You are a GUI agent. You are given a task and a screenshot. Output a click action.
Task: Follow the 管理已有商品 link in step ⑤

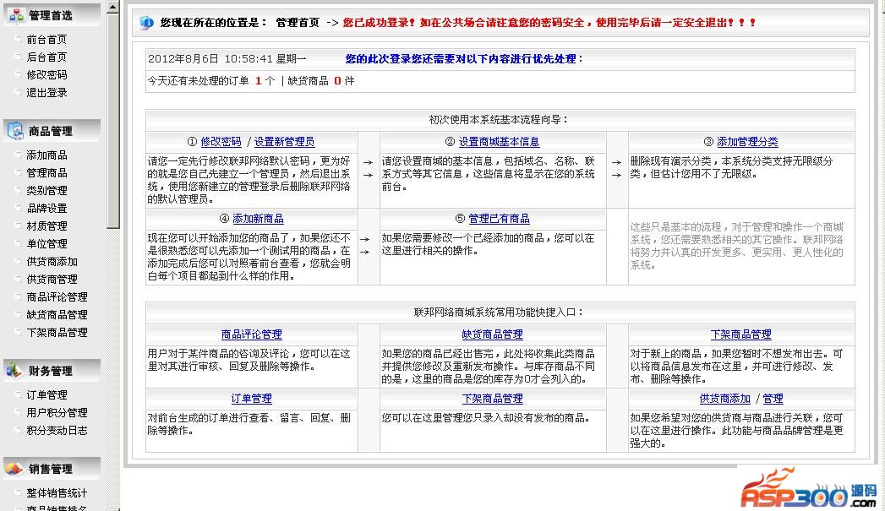(x=499, y=219)
